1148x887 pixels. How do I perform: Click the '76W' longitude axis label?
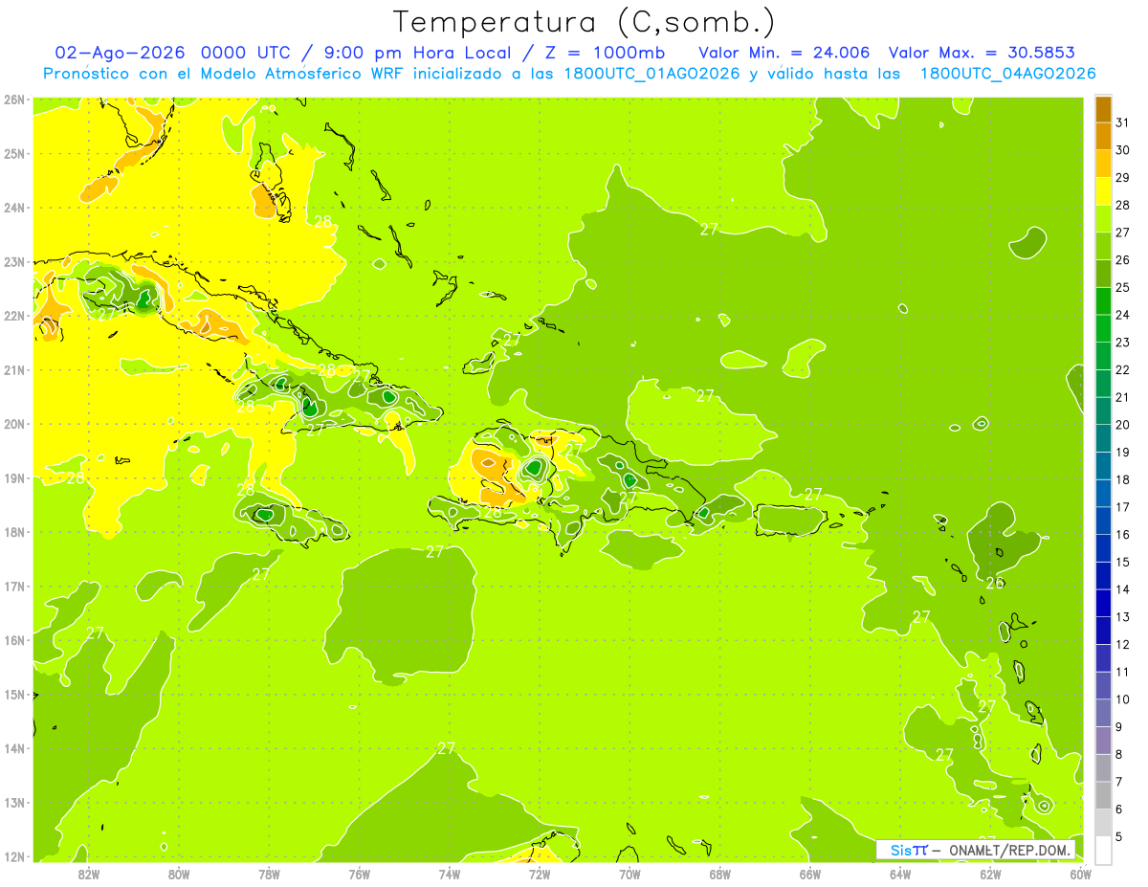click(359, 874)
